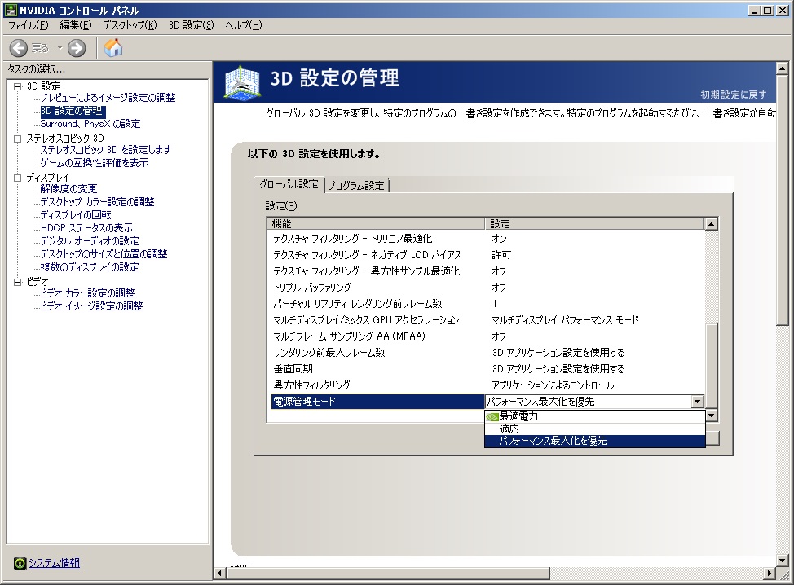Open ゲームの互換性評価を表示

click(x=95, y=163)
